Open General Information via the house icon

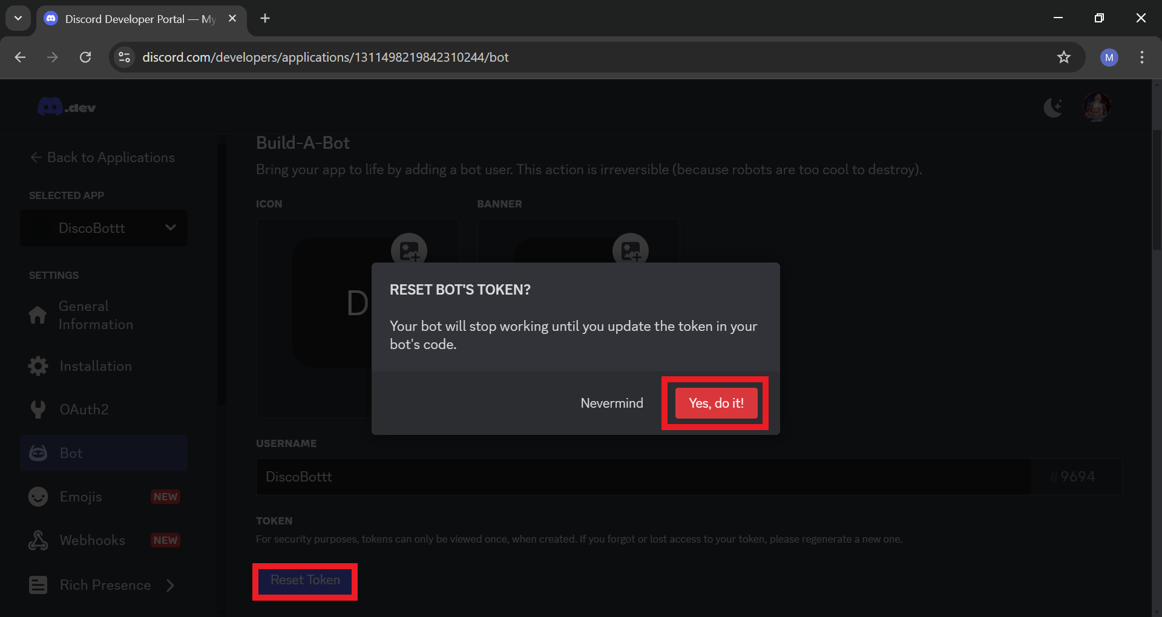coord(38,315)
